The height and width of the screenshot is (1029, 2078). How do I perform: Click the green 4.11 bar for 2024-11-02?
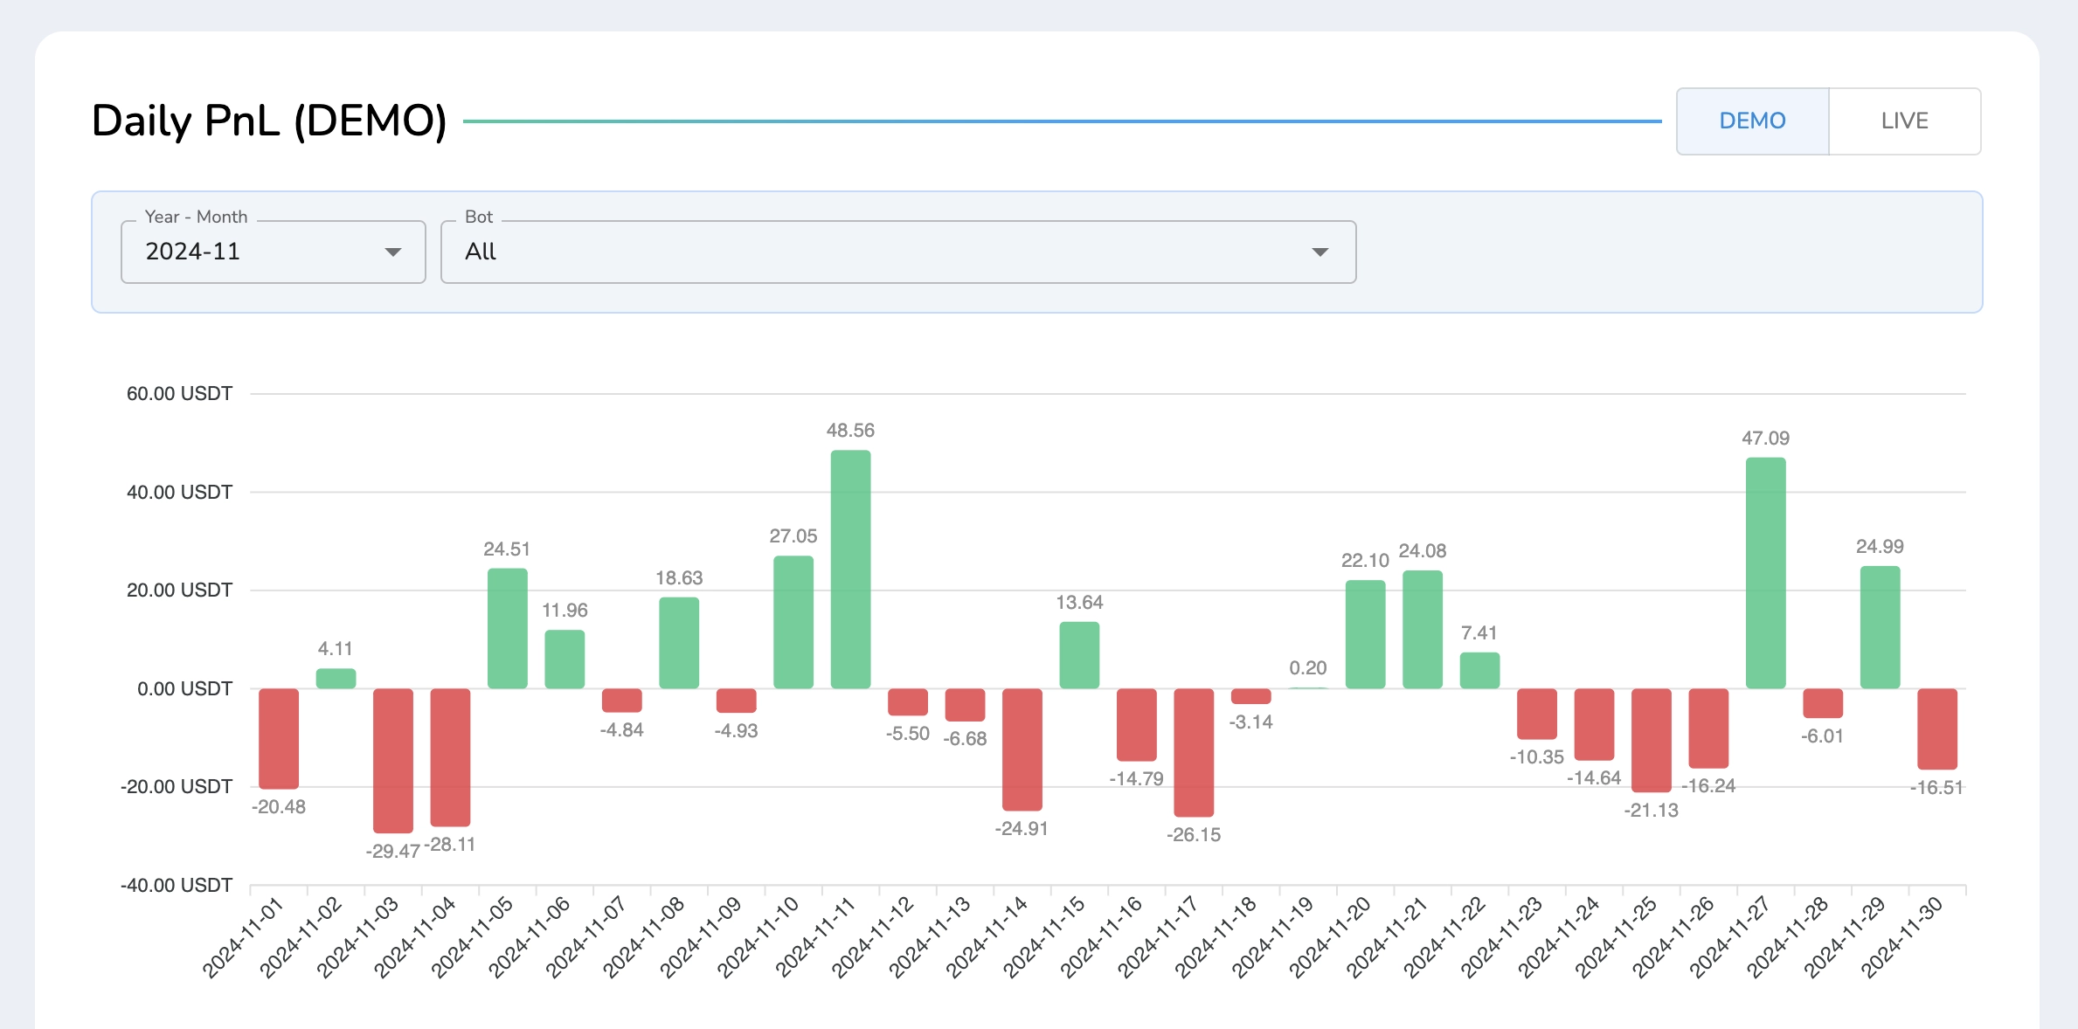[336, 679]
